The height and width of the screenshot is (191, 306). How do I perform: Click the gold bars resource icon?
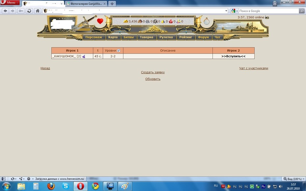126,21
